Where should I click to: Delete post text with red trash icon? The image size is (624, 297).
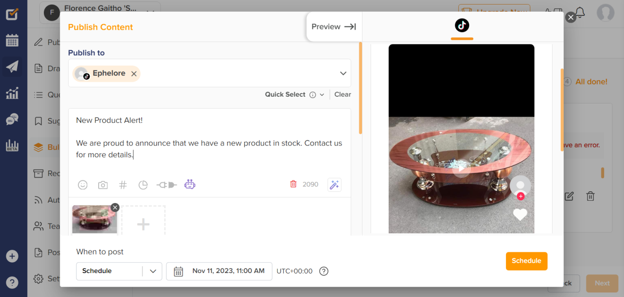(293, 184)
